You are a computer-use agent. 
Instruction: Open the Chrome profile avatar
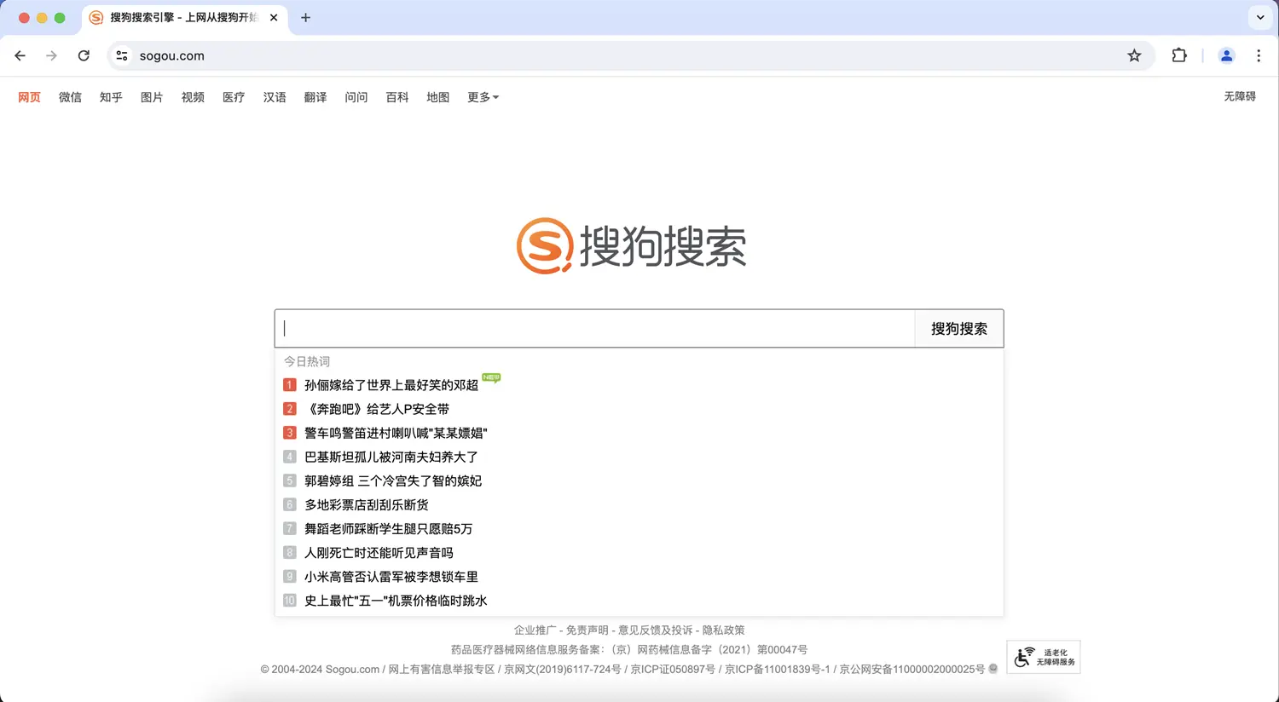(1226, 55)
